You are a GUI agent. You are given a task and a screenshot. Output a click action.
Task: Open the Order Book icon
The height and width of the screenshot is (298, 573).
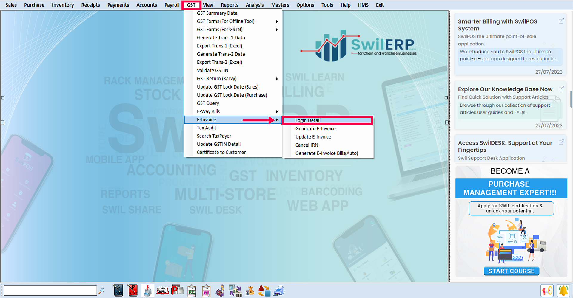pos(163,290)
